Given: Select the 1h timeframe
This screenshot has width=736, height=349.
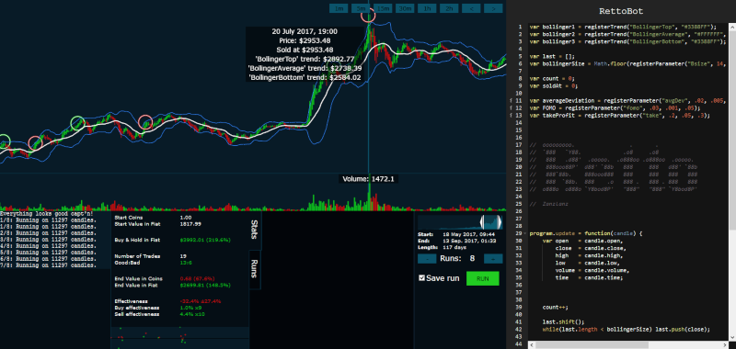Looking at the screenshot, I should 427,8.
